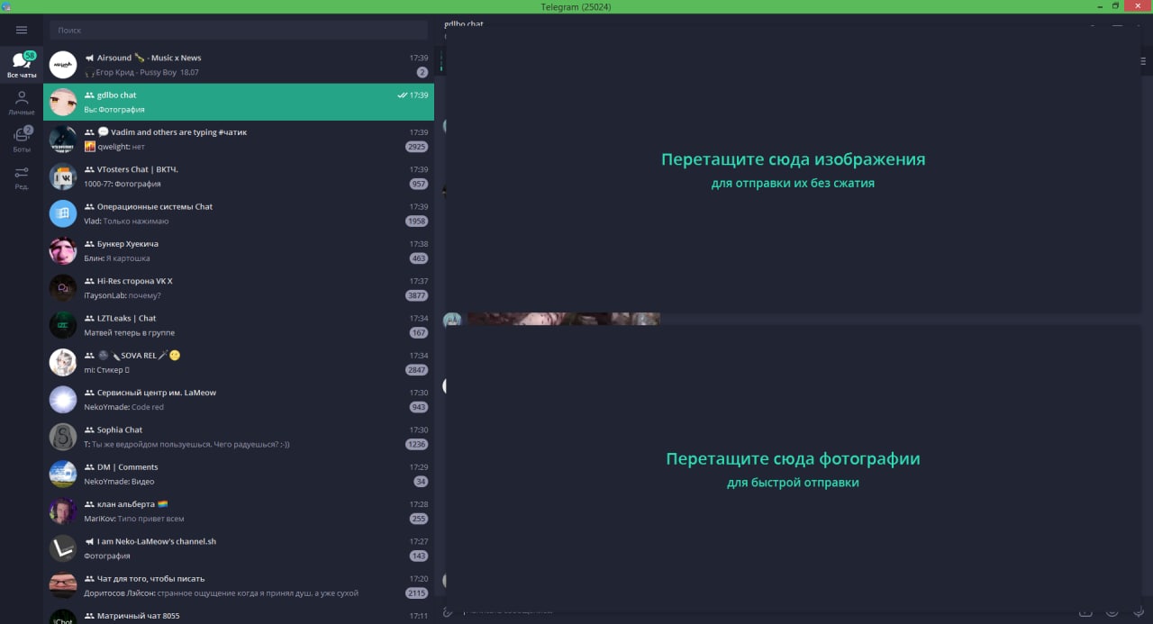
Task: Click the 1236 unread badge
Action: click(416, 444)
